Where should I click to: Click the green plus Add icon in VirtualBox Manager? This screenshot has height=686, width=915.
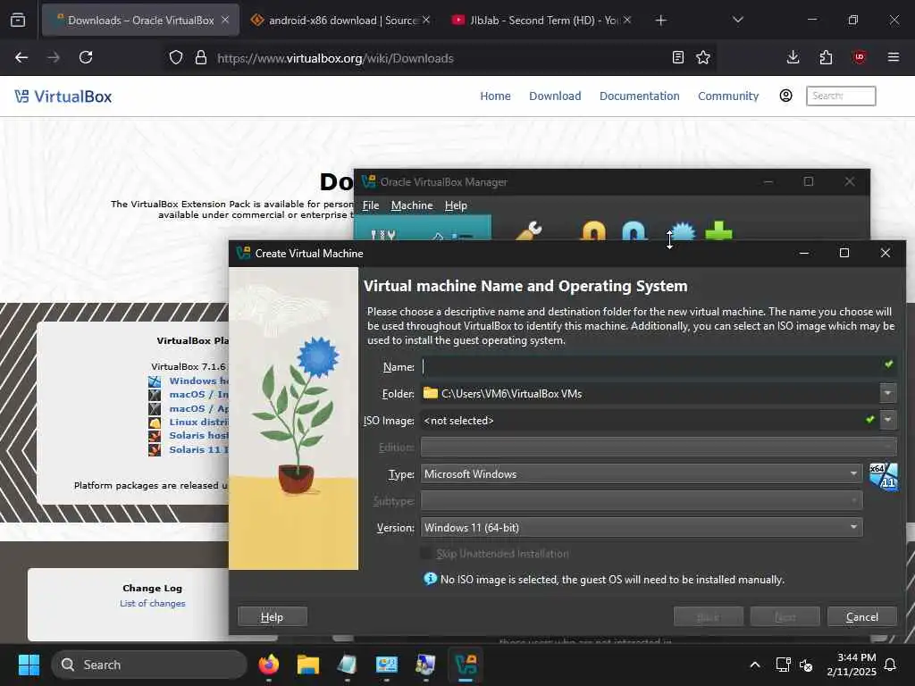pyautogui.click(x=718, y=231)
